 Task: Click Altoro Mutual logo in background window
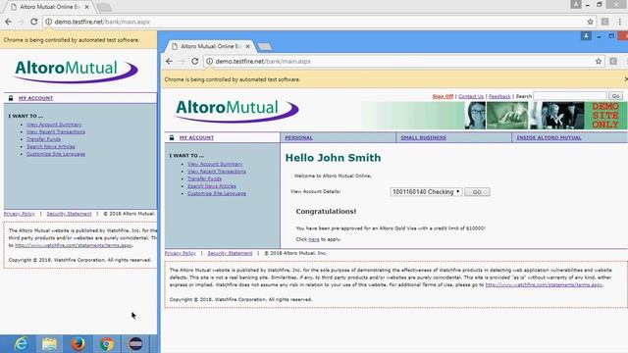(x=77, y=71)
